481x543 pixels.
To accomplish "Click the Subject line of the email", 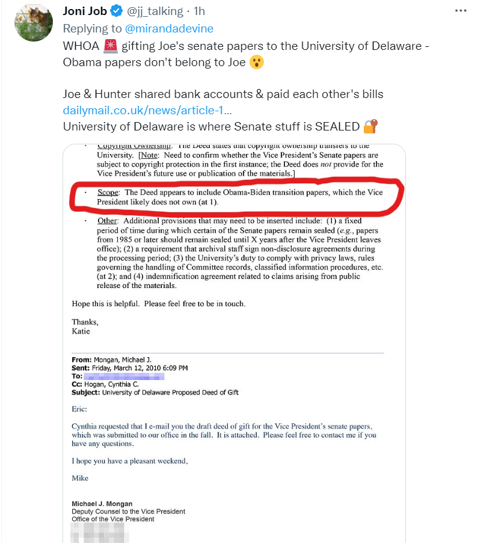I will tap(155, 393).
